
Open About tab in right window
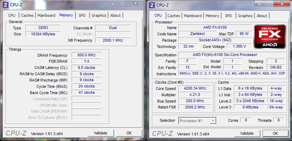click(262, 16)
